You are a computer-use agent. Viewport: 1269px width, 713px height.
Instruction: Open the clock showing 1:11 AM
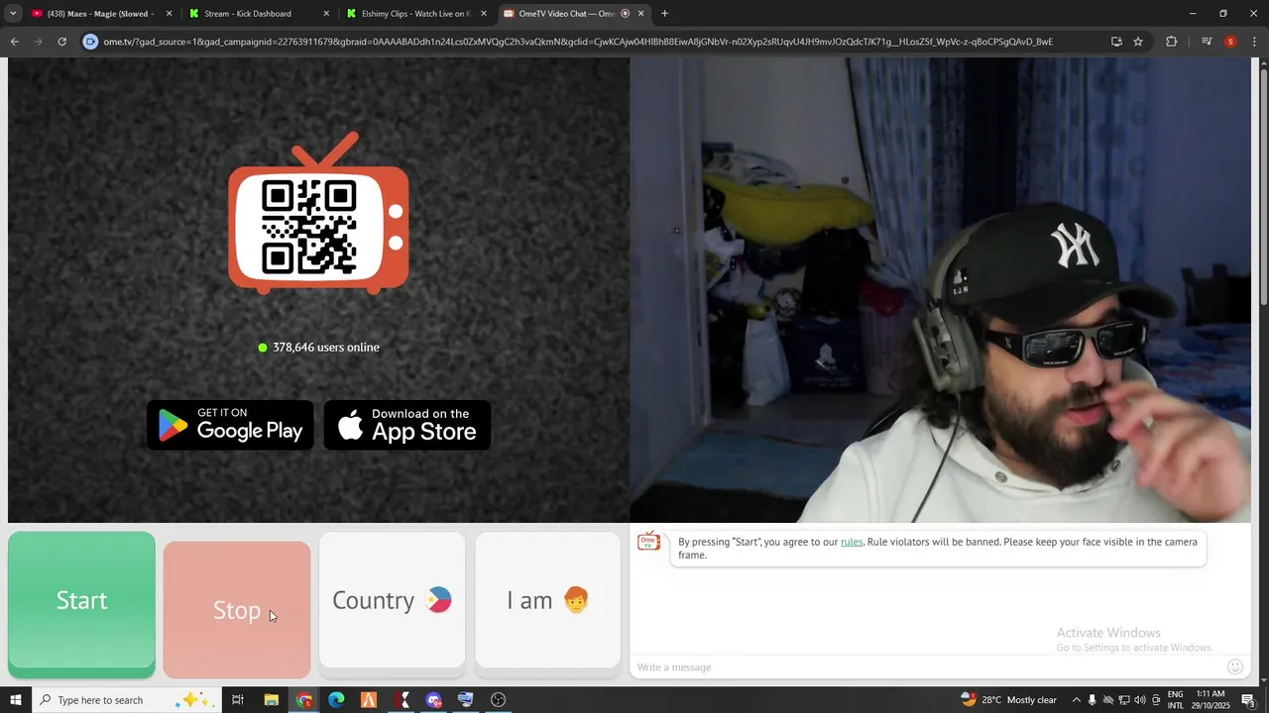coord(1211,700)
